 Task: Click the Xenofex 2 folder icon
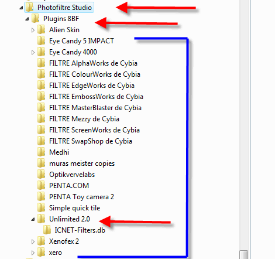point(42,241)
